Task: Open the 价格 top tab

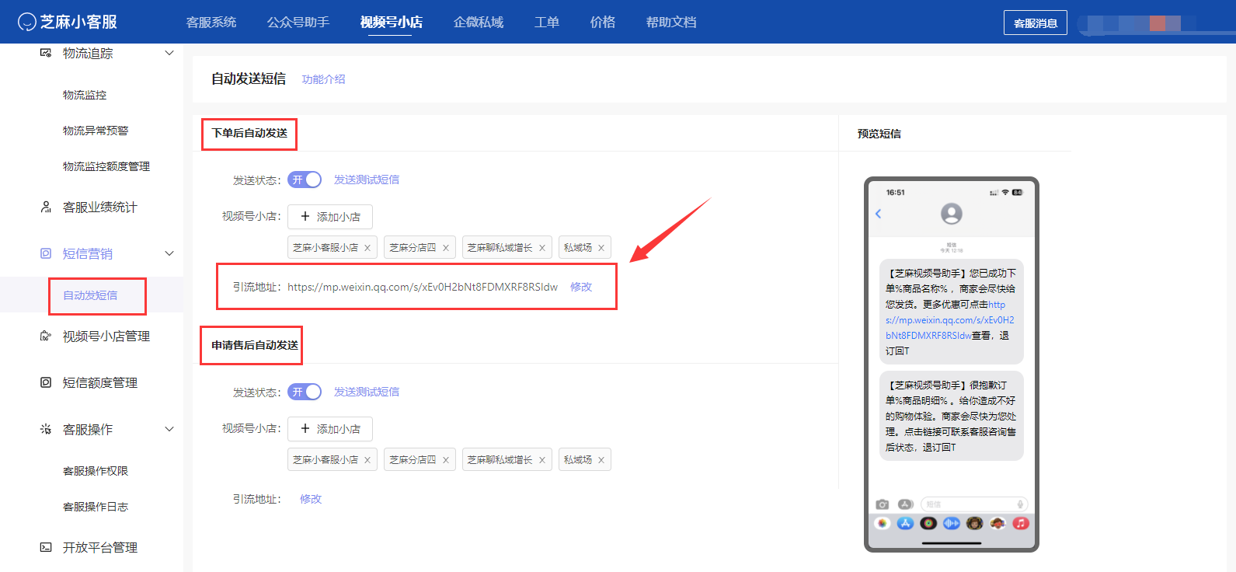Action: click(603, 23)
